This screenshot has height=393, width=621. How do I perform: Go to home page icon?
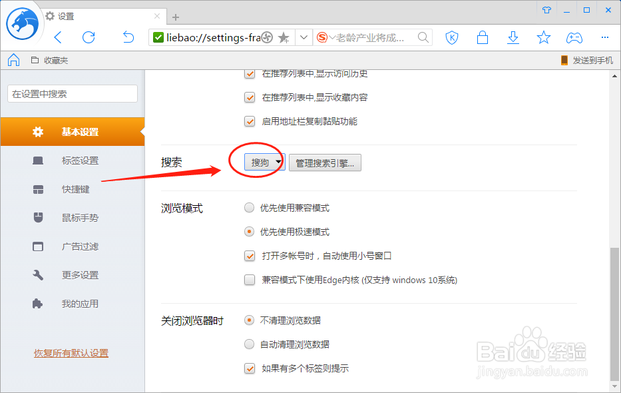tap(13, 60)
